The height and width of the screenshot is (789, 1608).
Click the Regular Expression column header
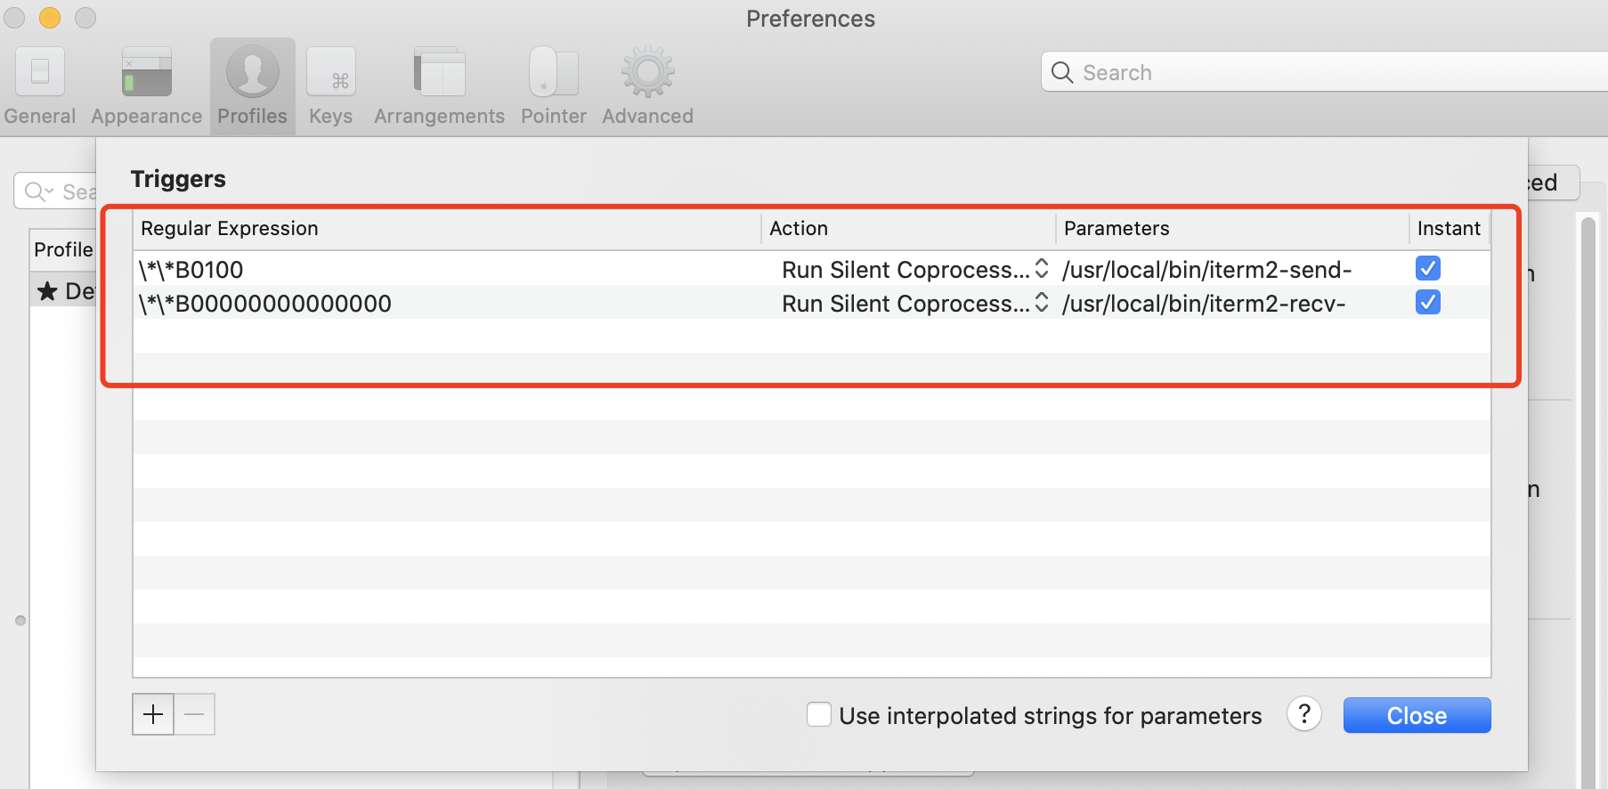coord(447,229)
